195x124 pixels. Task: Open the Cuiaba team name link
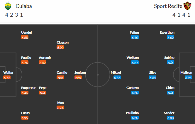(x=24, y=6)
